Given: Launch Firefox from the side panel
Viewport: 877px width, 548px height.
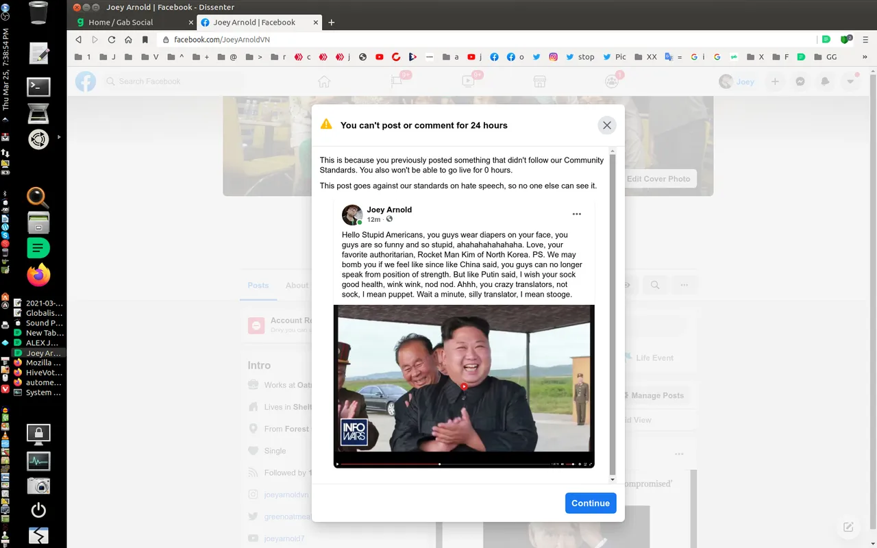Looking at the screenshot, I should [x=38, y=275].
